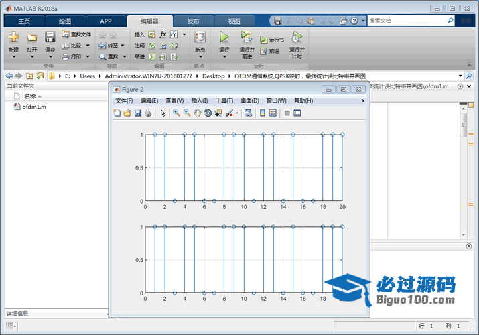Viewport: 479px width, 335px height.
Task: Click the smart indent icon
Action: 152,56
